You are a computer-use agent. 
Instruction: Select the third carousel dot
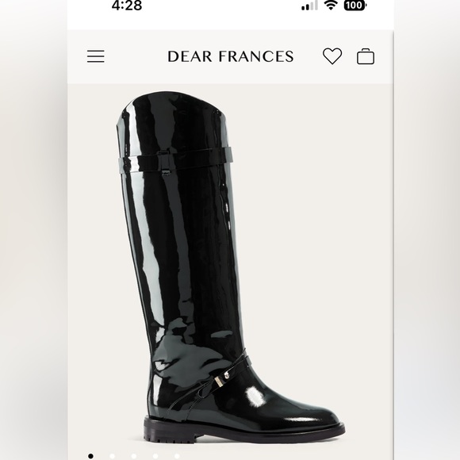[134, 456]
